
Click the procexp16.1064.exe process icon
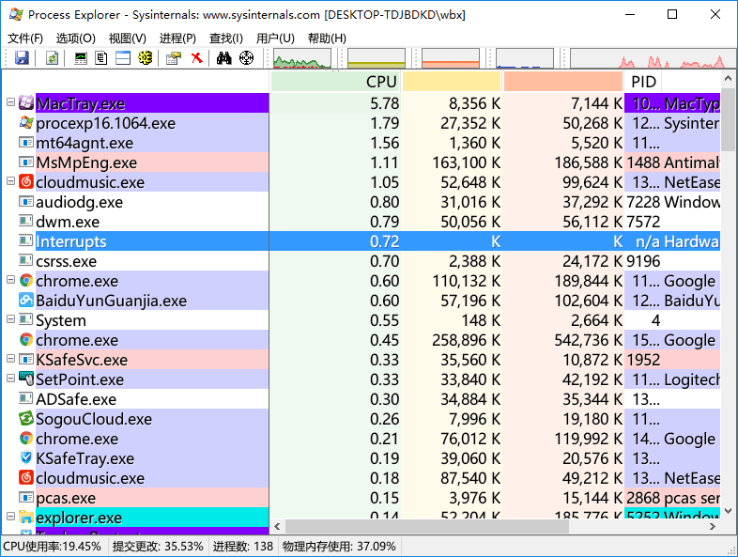click(26, 123)
